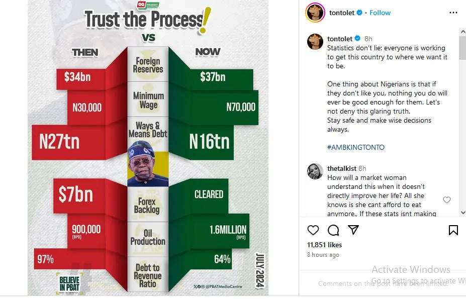Follow tontolet account
This screenshot has width=466, height=299.
pos(380,13)
